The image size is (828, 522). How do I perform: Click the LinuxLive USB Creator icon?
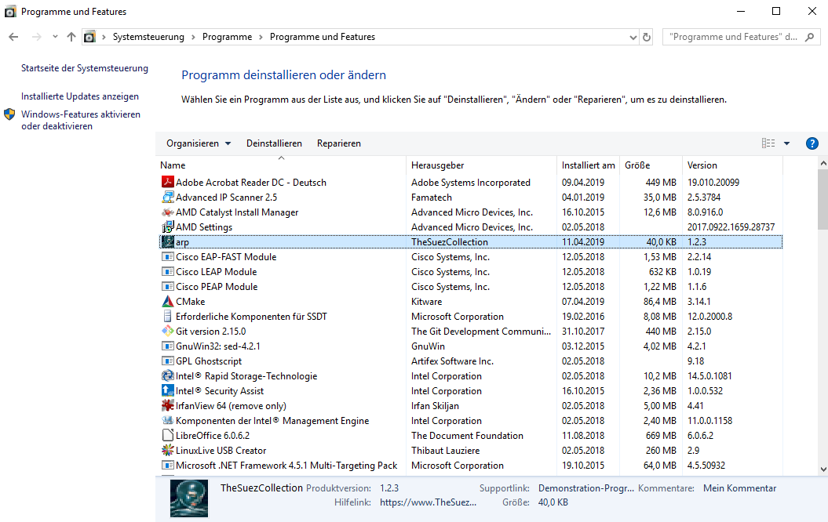tap(167, 451)
